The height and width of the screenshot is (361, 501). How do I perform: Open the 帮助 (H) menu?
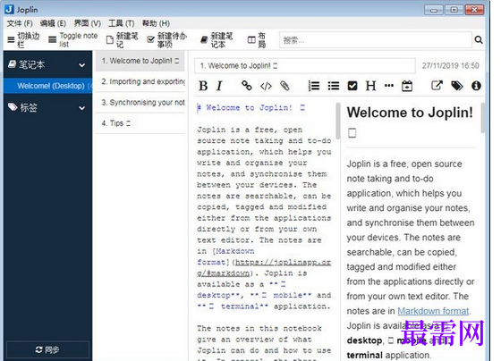156,23
